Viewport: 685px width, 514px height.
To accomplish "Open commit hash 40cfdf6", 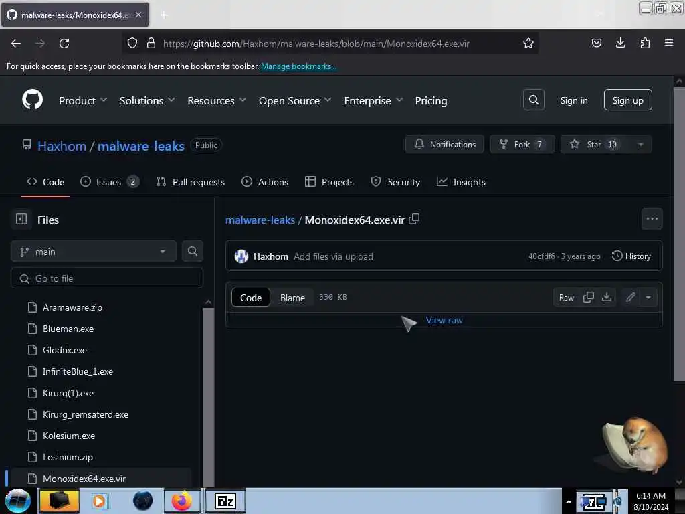I will coord(541,256).
